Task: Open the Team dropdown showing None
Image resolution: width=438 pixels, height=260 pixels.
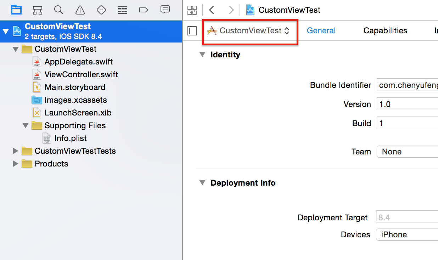Action: click(x=407, y=152)
